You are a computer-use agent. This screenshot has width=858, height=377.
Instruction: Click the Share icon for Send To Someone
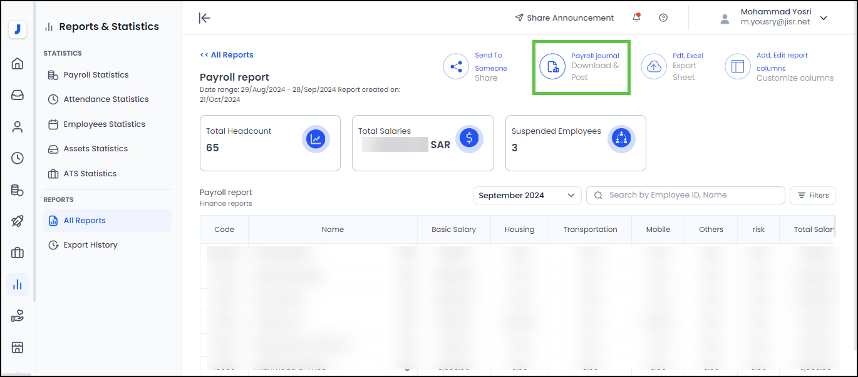pyautogui.click(x=456, y=66)
